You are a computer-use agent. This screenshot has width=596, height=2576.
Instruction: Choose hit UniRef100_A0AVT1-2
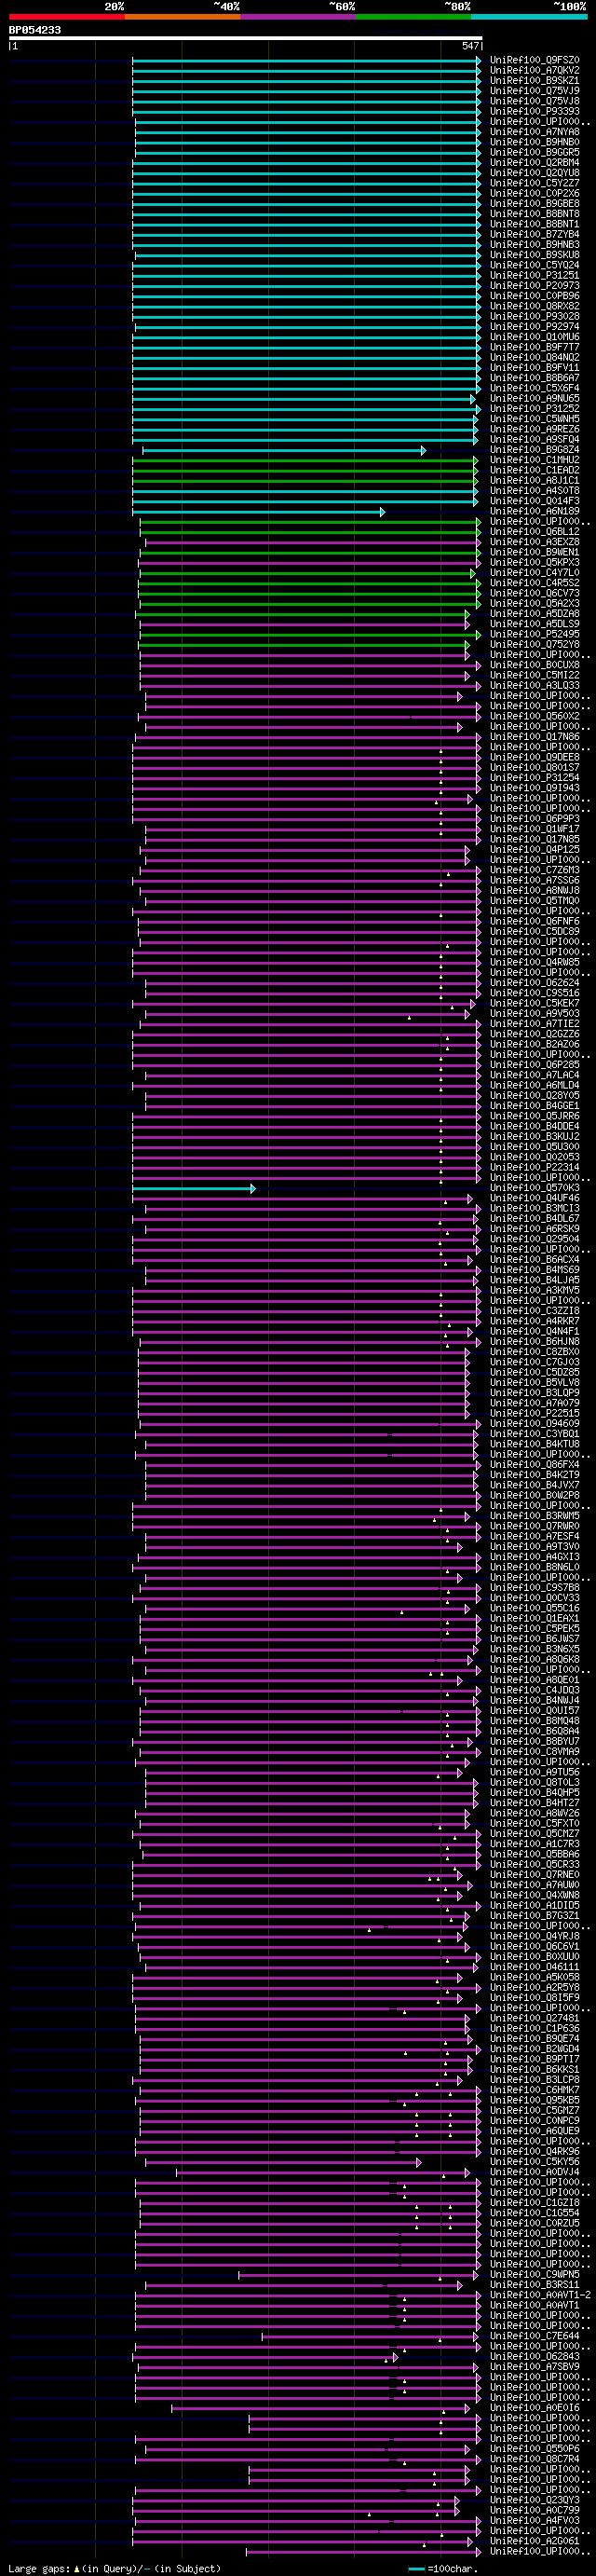click(x=540, y=2295)
